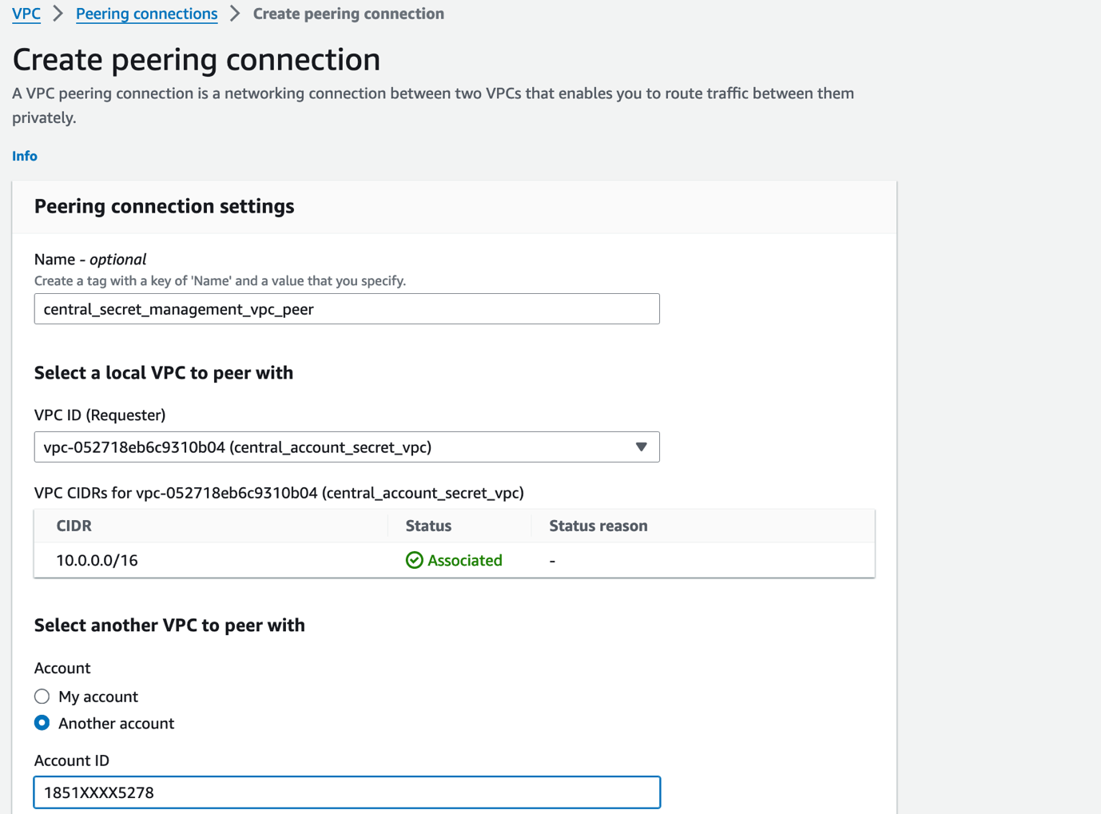Click the Name optional text field
1101x814 pixels.
(347, 309)
